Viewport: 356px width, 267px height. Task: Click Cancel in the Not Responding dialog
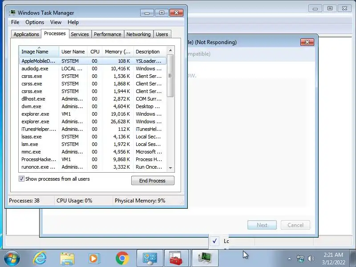(295, 225)
